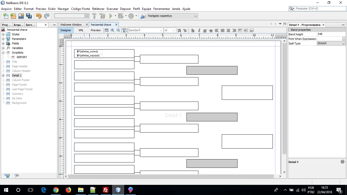This screenshot has width=347, height=195.
Task: Click the icon at the bottom left of the report tree
Action: [7, 175]
